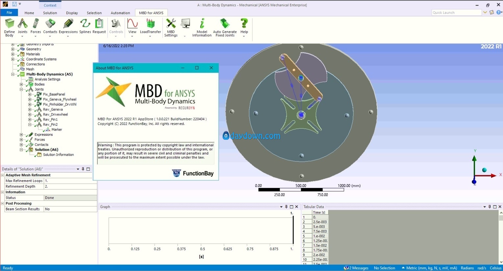
Task: Click the Tabular Data vertical scrollbar
Action: coord(501,238)
